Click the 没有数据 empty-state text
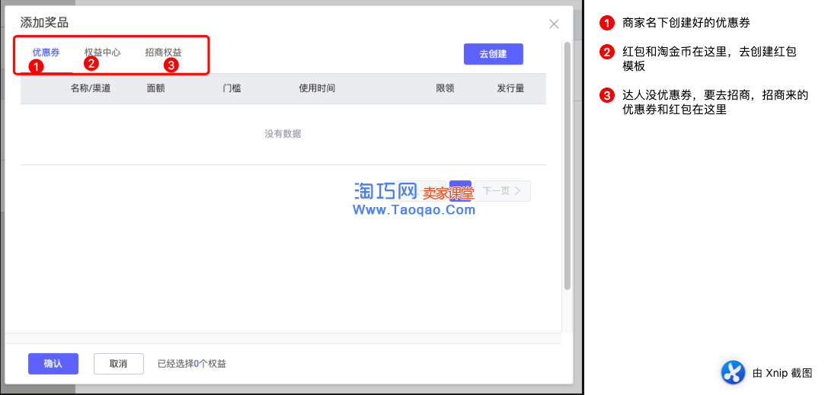 (x=283, y=134)
